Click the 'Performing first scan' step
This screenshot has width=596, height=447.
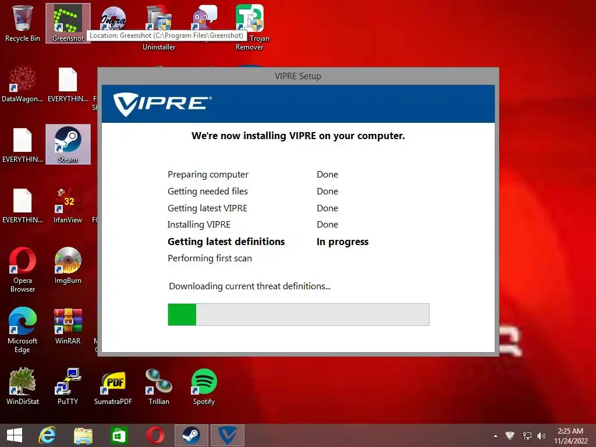(210, 258)
